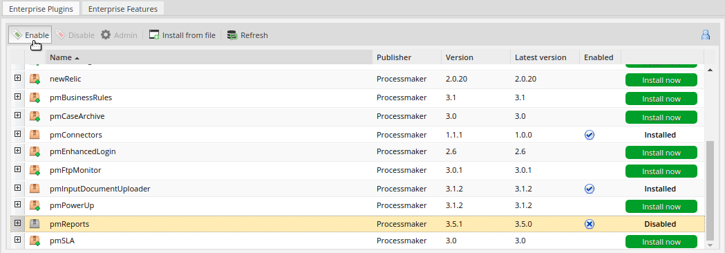
Task: Click the Install from file icon
Action: (x=154, y=35)
